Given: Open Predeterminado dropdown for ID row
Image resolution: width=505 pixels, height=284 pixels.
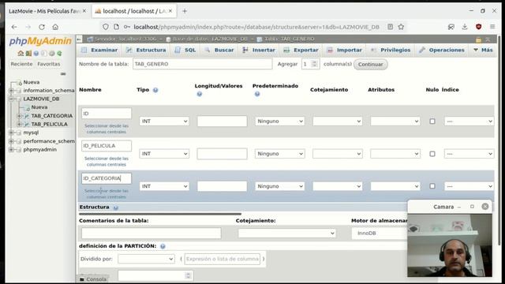Looking at the screenshot, I should 279,121.
